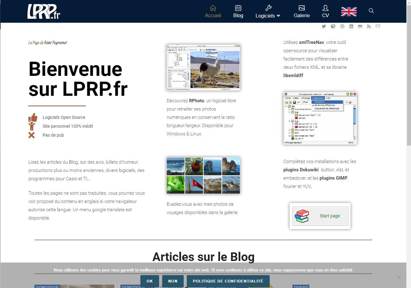
Task: Click the house icon above Accueil
Action: (x=213, y=8)
